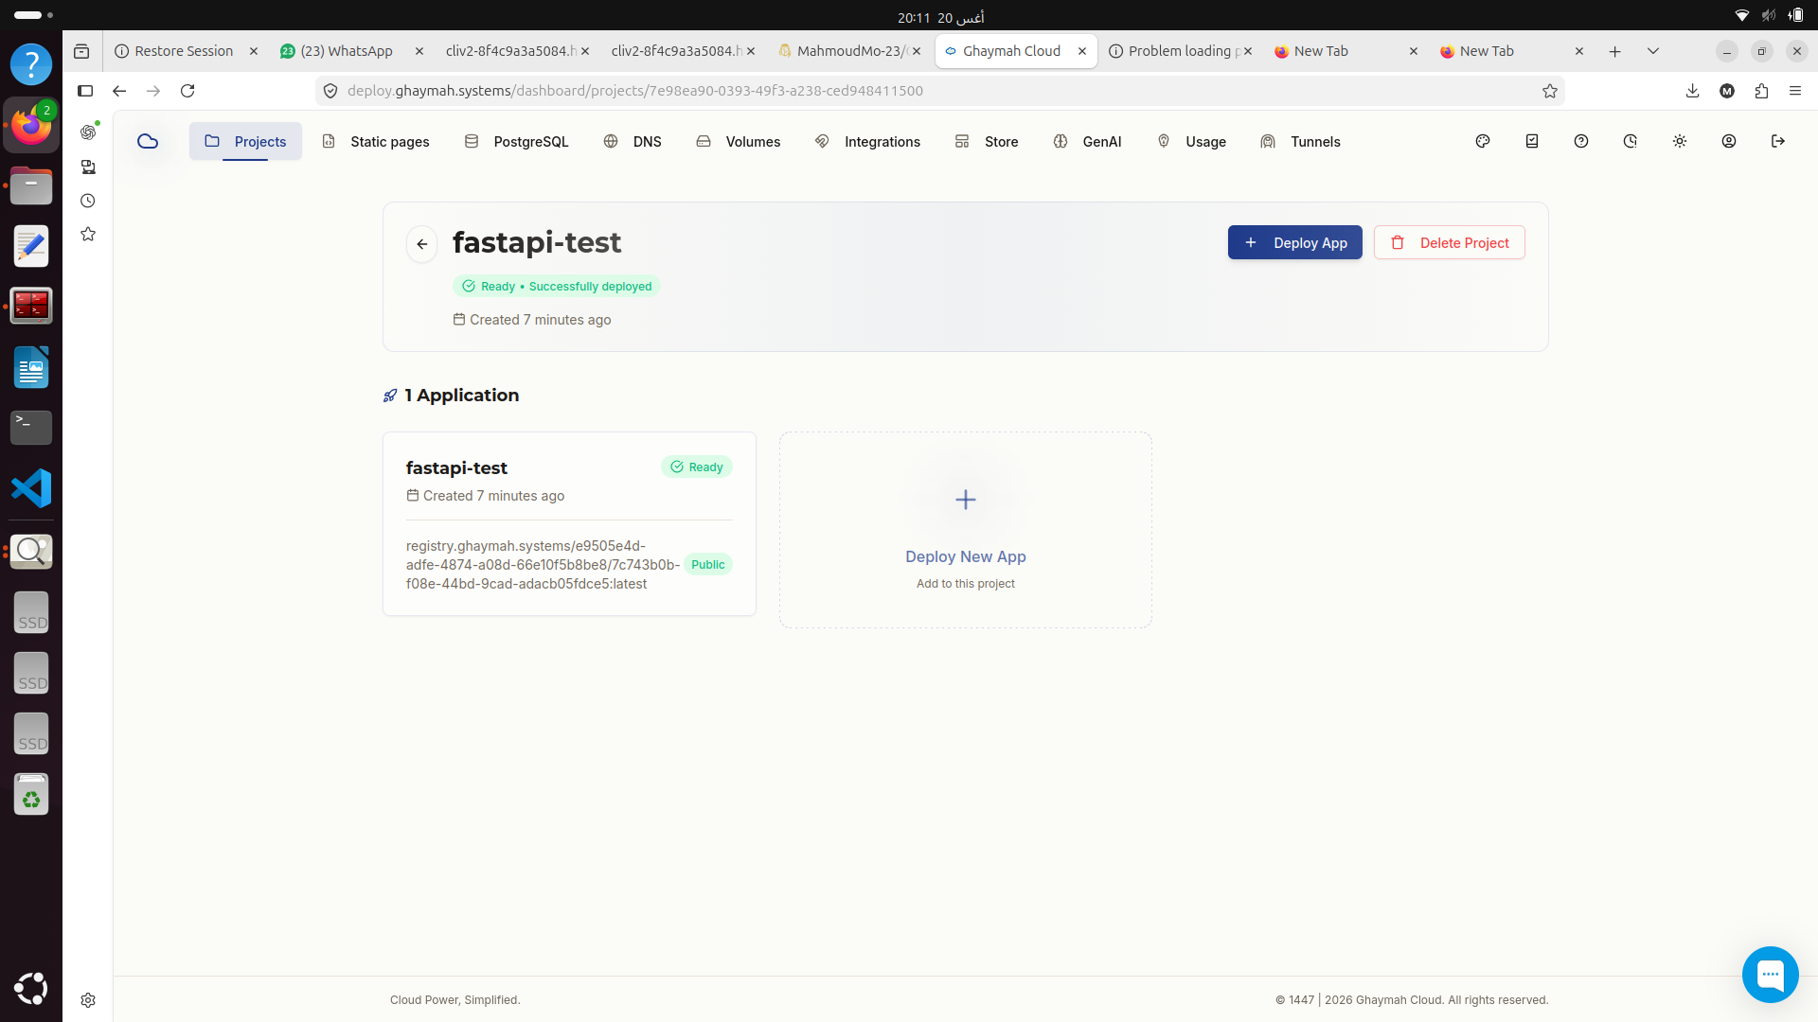Open the chat support bubble
The width and height of the screenshot is (1818, 1022).
(x=1770, y=974)
